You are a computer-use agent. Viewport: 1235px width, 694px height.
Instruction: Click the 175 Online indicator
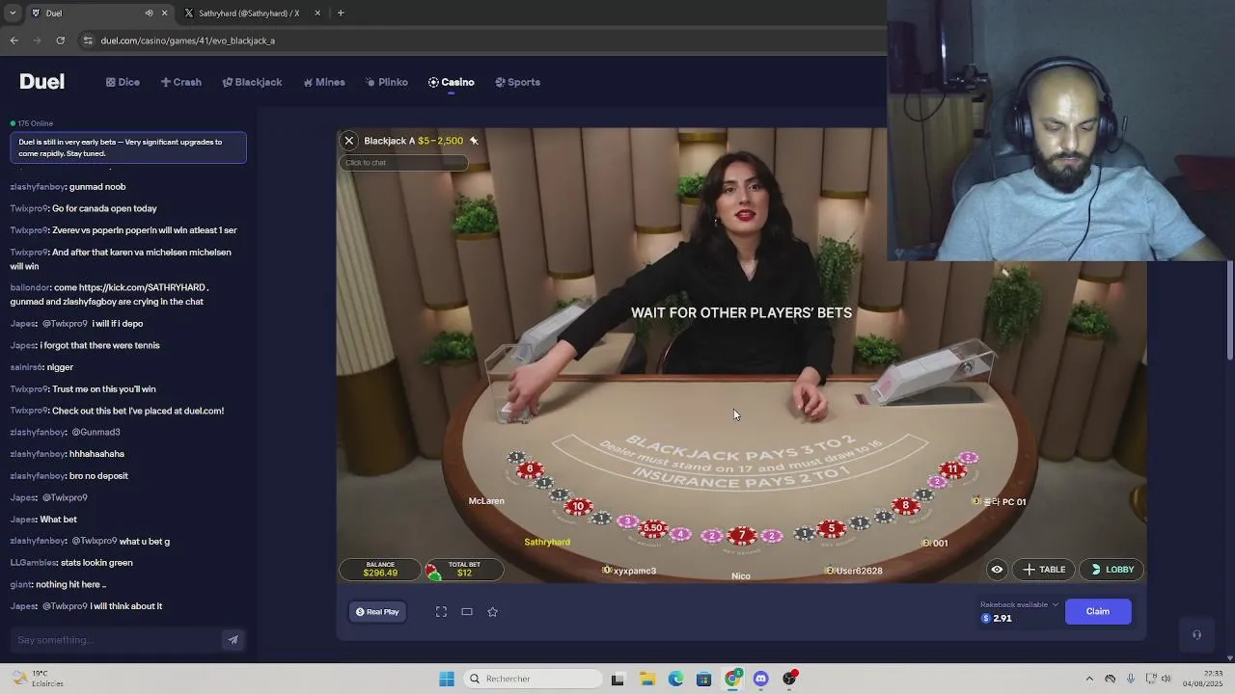[x=32, y=123]
